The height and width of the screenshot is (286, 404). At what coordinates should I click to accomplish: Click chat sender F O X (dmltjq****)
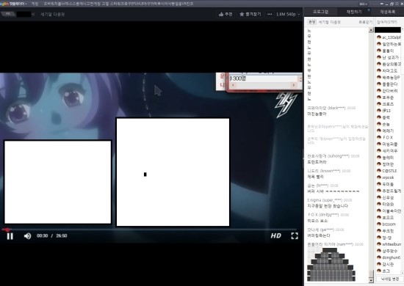pyautogui.click(x=323, y=215)
